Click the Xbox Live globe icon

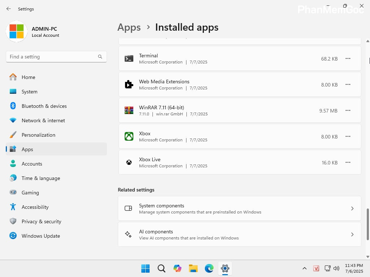129,162
